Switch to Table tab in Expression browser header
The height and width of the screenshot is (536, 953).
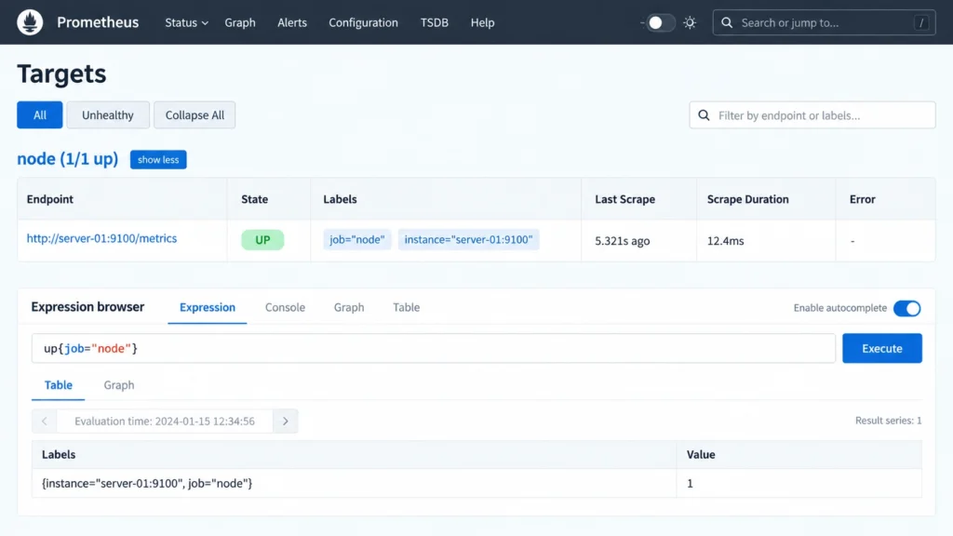click(x=406, y=307)
